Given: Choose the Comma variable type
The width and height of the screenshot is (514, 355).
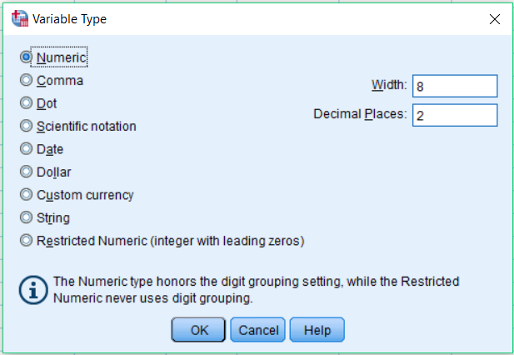Looking at the screenshot, I should (x=26, y=80).
